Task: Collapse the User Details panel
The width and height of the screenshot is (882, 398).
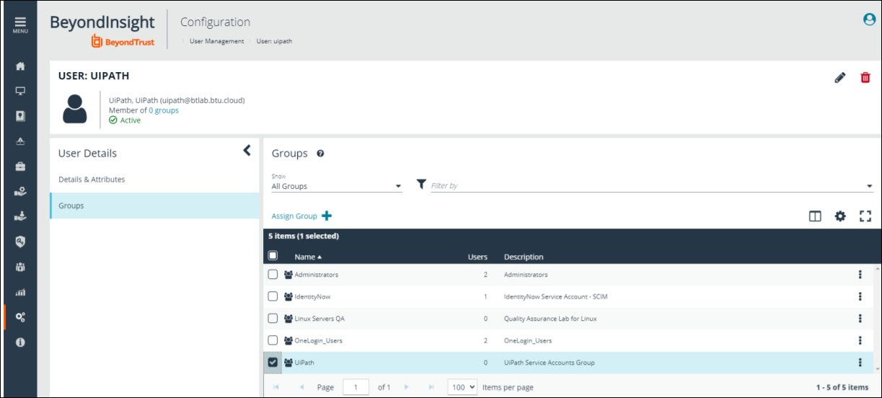Action: pyautogui.click(x=247, y=151)
